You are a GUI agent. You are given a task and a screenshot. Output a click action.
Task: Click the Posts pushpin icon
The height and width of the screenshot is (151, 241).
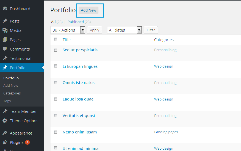(x=5, y=21)
